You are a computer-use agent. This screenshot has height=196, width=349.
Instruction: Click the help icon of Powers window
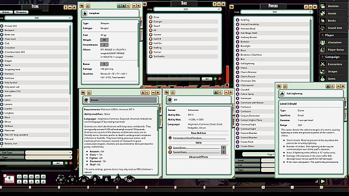coord(306,7)
